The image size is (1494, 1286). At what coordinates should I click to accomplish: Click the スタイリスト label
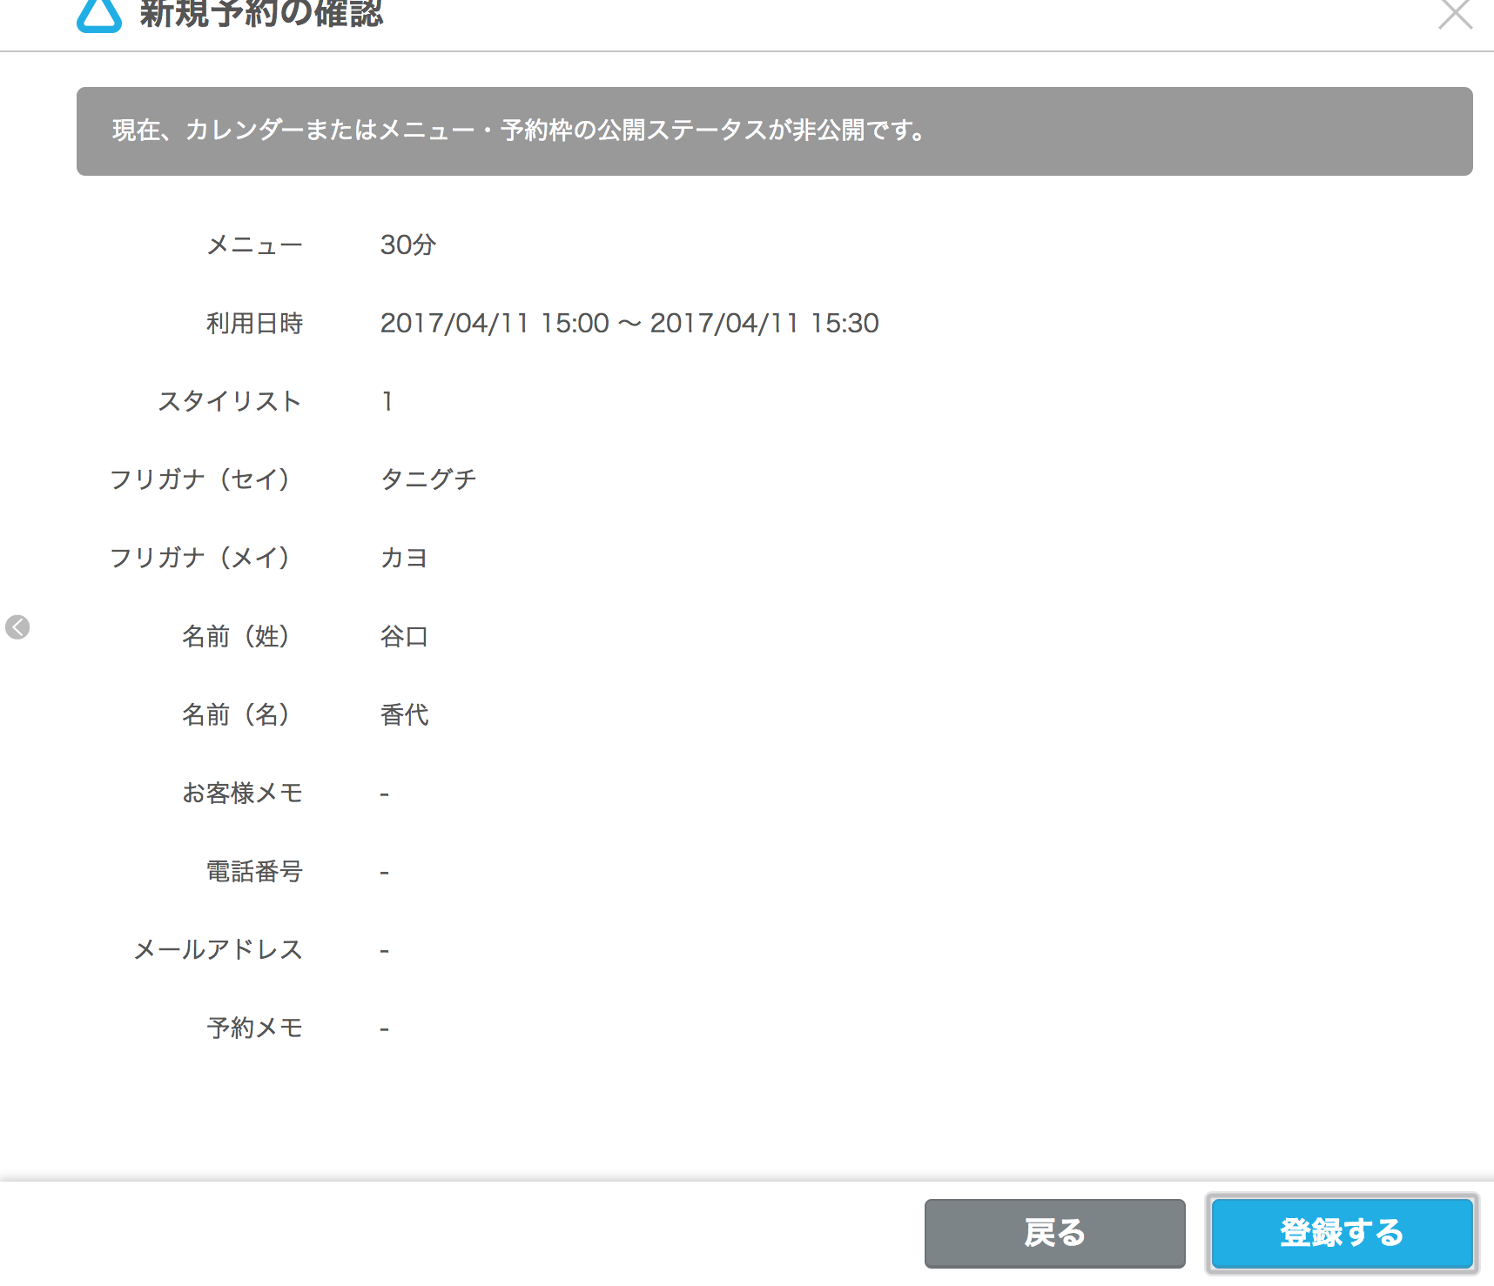(x=230, y=401)
